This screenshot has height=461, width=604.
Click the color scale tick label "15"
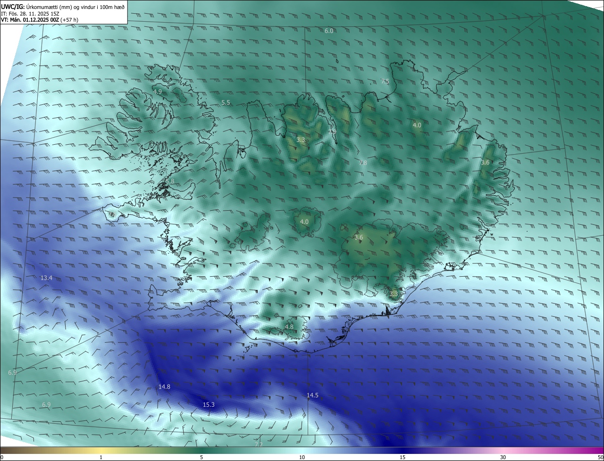[x=403, y=457]
